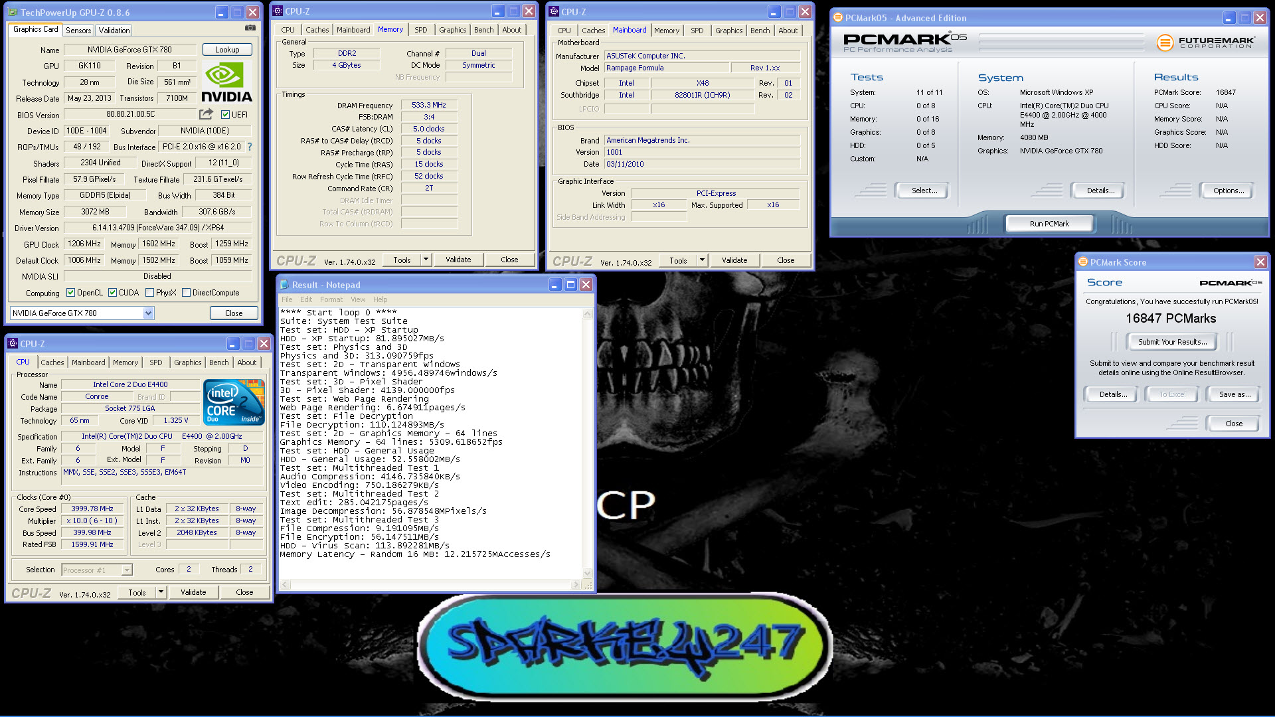Image resolution: width=1275 pixels, height=717 pixels.
Task: Toggle the OpenCL checkbox
Action: [x=70, y=292]
